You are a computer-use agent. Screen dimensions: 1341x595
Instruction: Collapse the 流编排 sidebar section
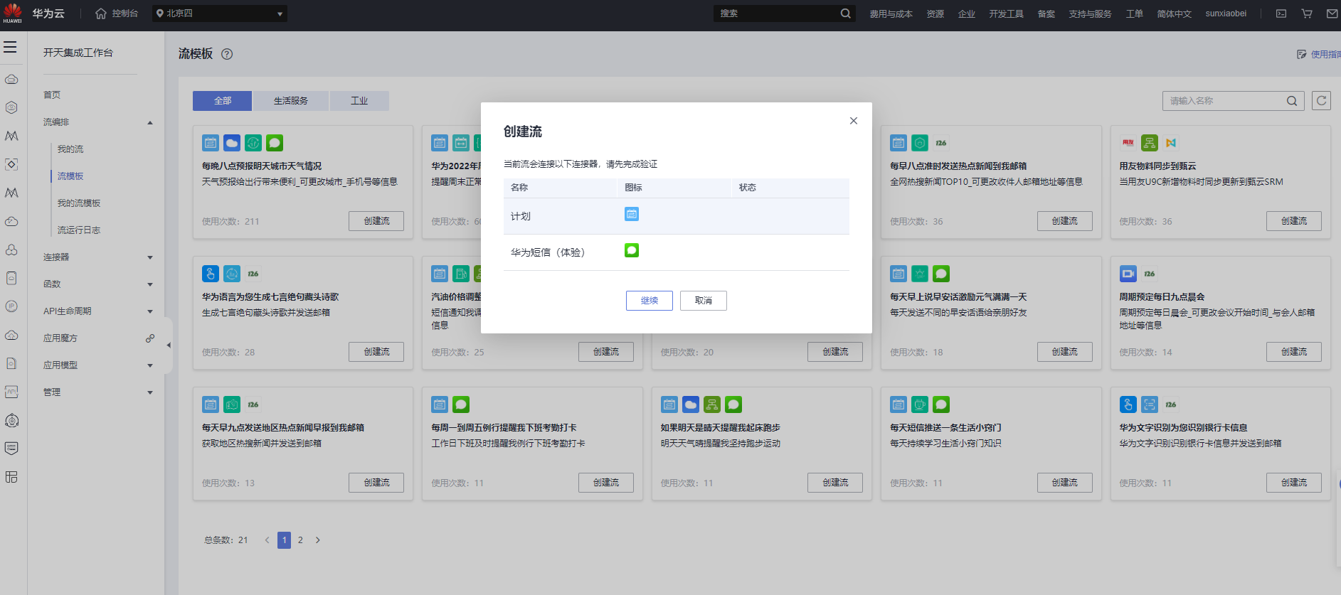(150, 122)
